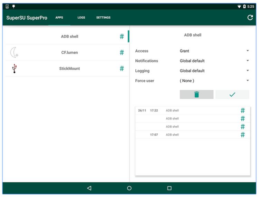Tap the Android back navigation button

tap(89, 188)
